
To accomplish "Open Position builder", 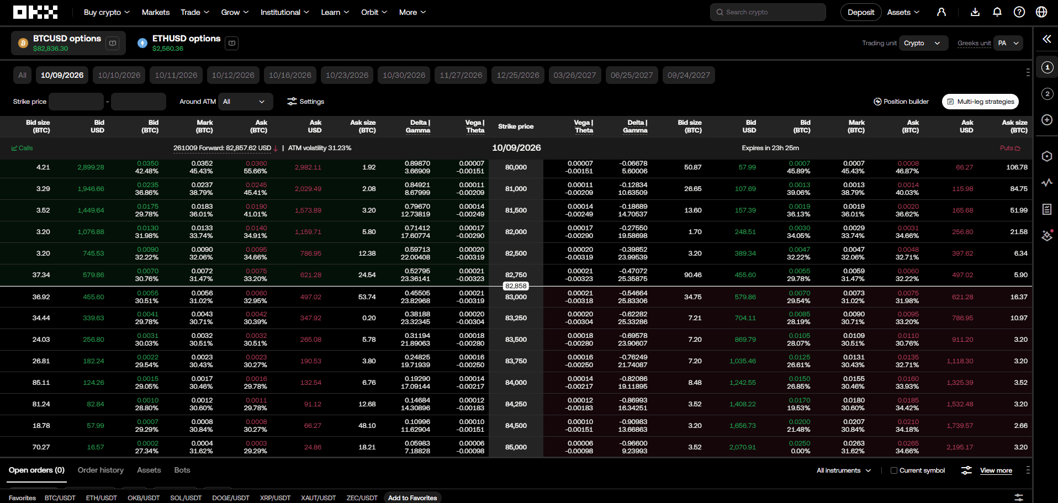I will click(901, 102).
